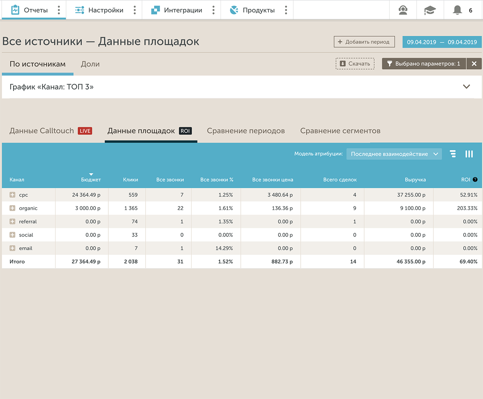Viewport: 483px width, 399px height.
Task: Sort by the Все звонки % column header
Action: 217,180
